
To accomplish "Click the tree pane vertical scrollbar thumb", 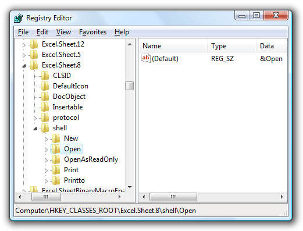I will pyautogui.click(x=129, y=86).
